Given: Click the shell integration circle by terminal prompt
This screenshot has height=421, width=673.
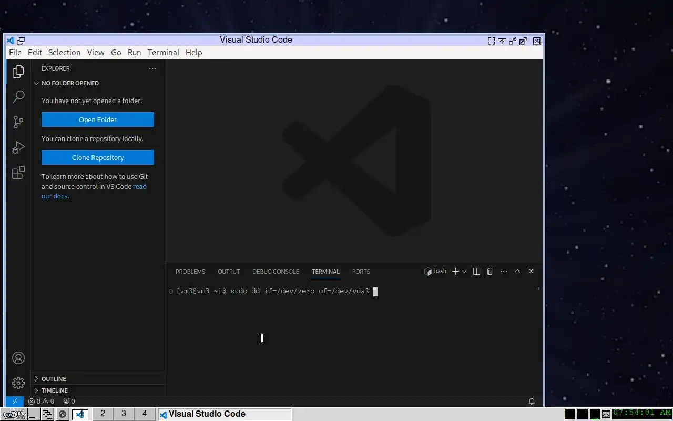Looking at the screenshot, I should click(x=171, y=292).
